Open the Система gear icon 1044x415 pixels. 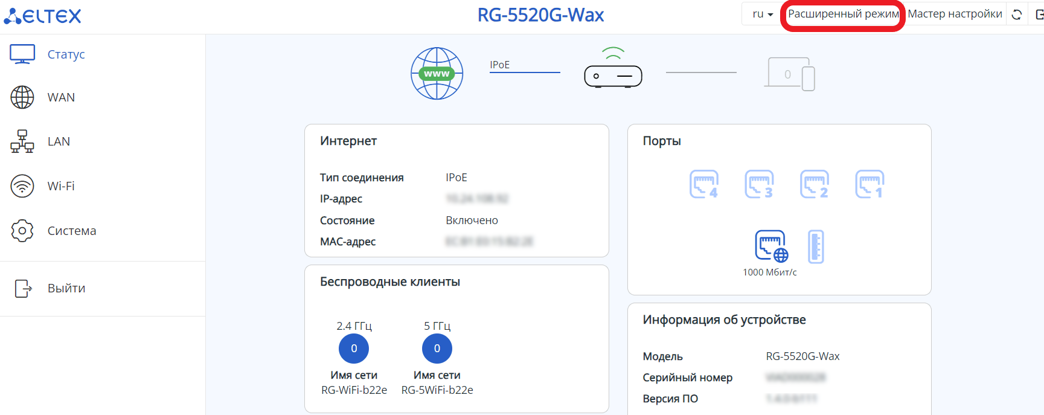click(x=22, y=231)
